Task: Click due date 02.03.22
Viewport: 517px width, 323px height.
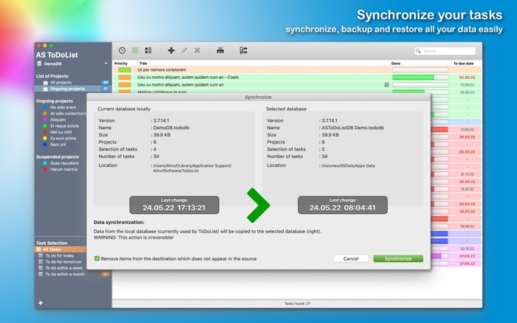Action: 467,78
